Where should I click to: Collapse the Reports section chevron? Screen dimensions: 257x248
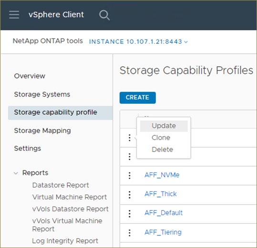[x=16, y=173]
